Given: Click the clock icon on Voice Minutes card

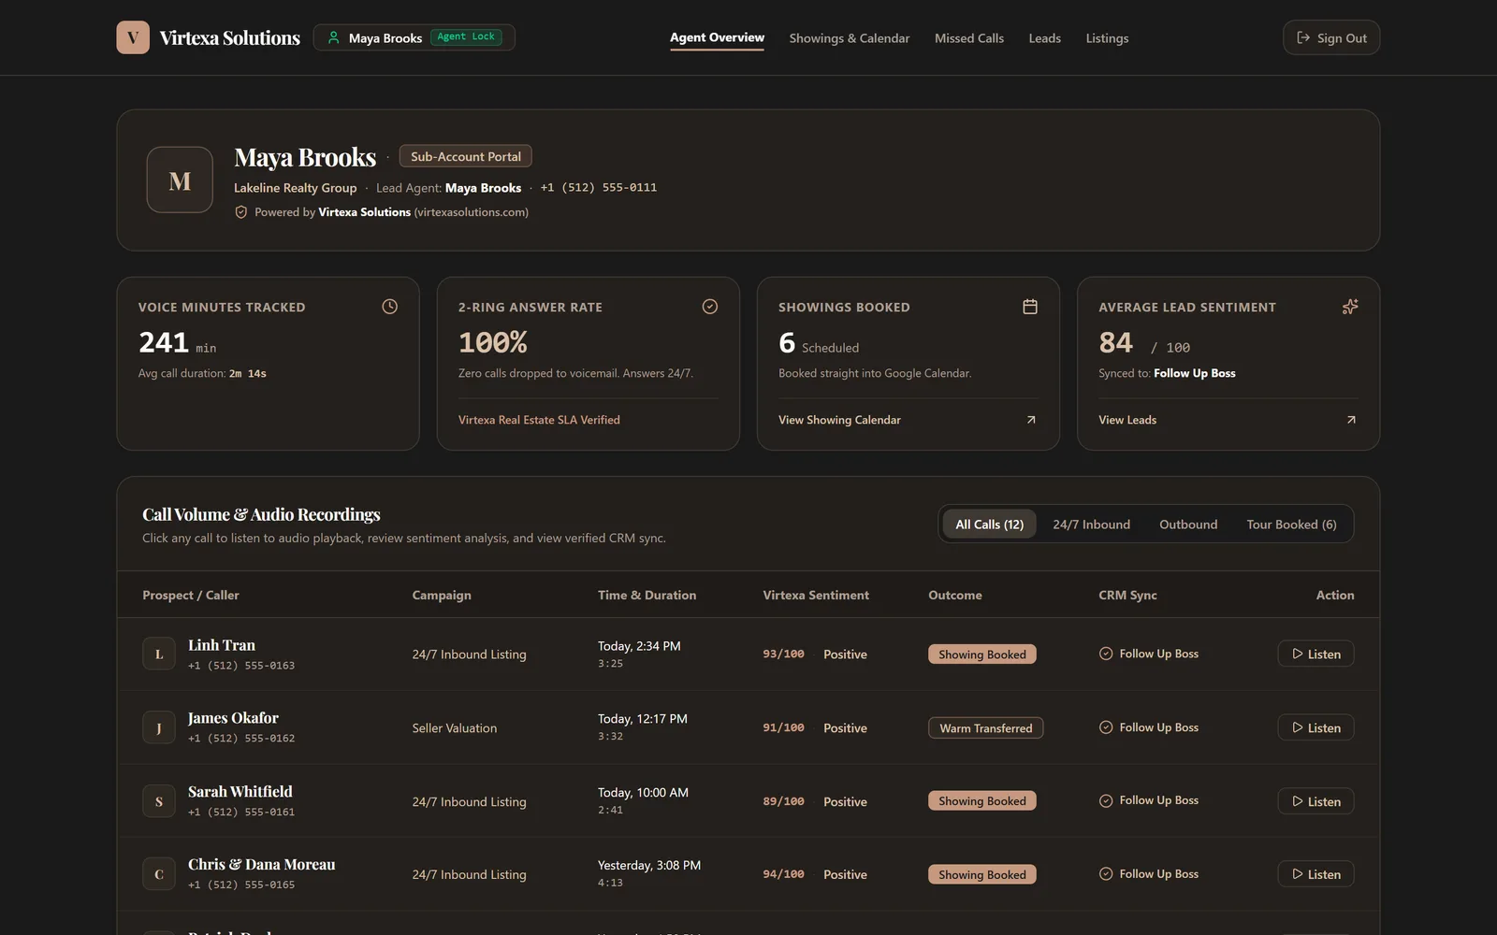Looking at the screenshot, I should pyautogui.click(x=390, y=307).
